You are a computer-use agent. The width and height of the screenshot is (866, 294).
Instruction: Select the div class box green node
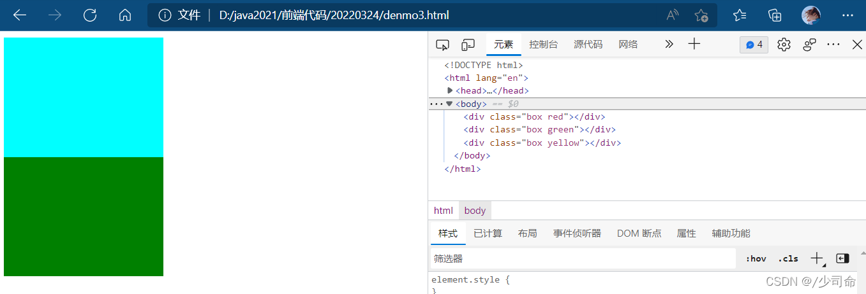pos(539,130)
